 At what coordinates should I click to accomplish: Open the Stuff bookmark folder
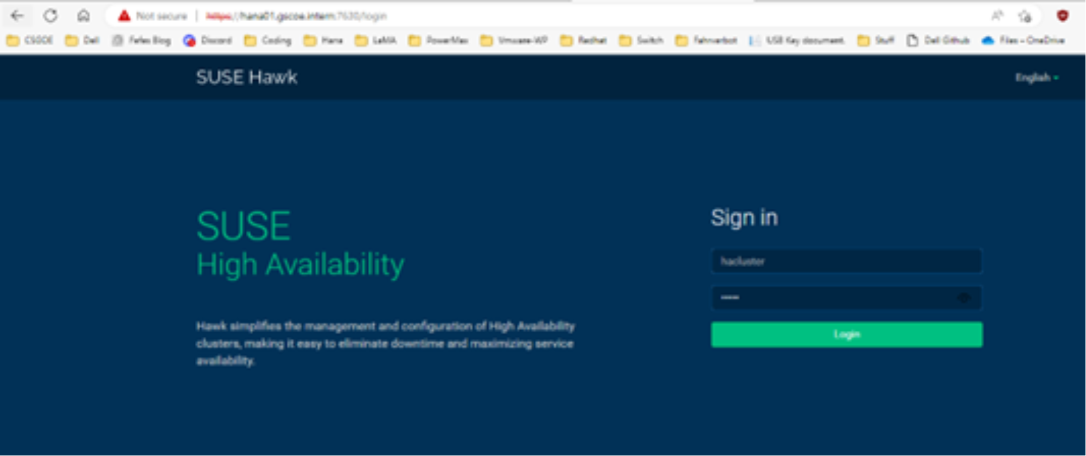(x=876, y=40)
